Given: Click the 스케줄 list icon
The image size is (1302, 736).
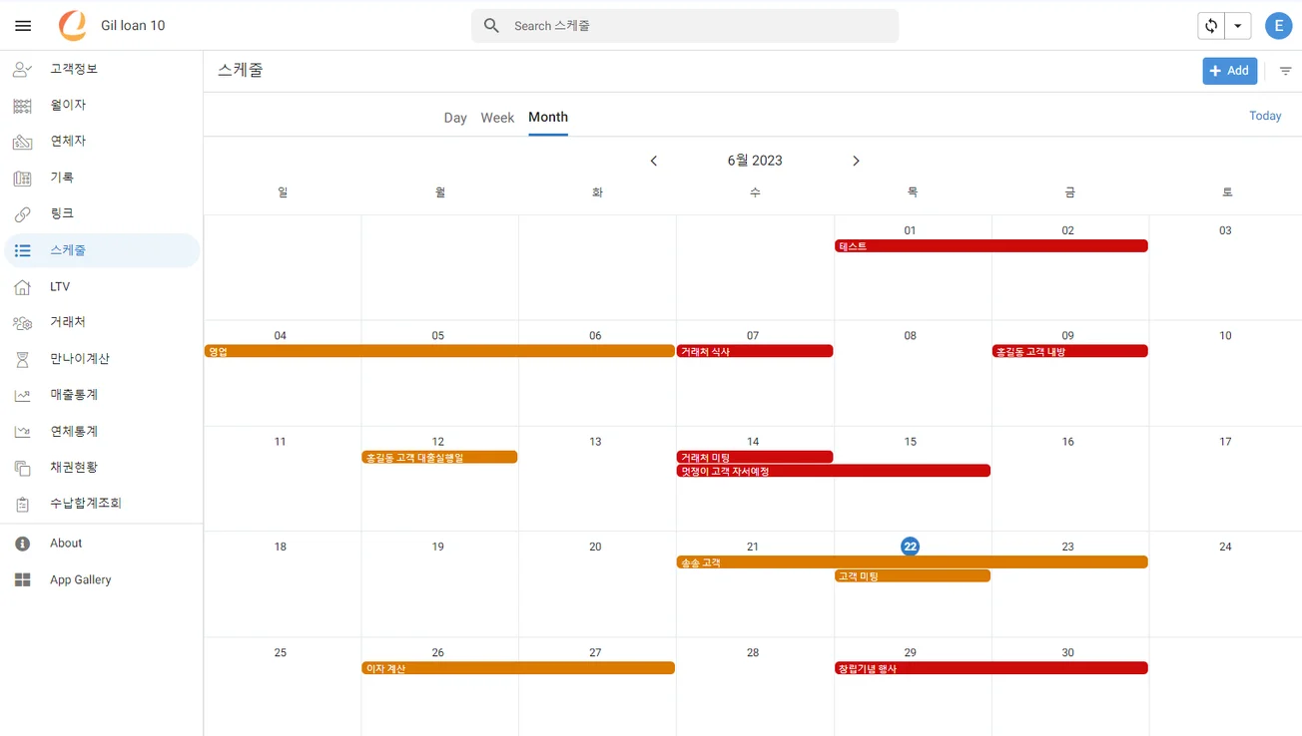Looking at the screenshot, I should pos(22,250).
